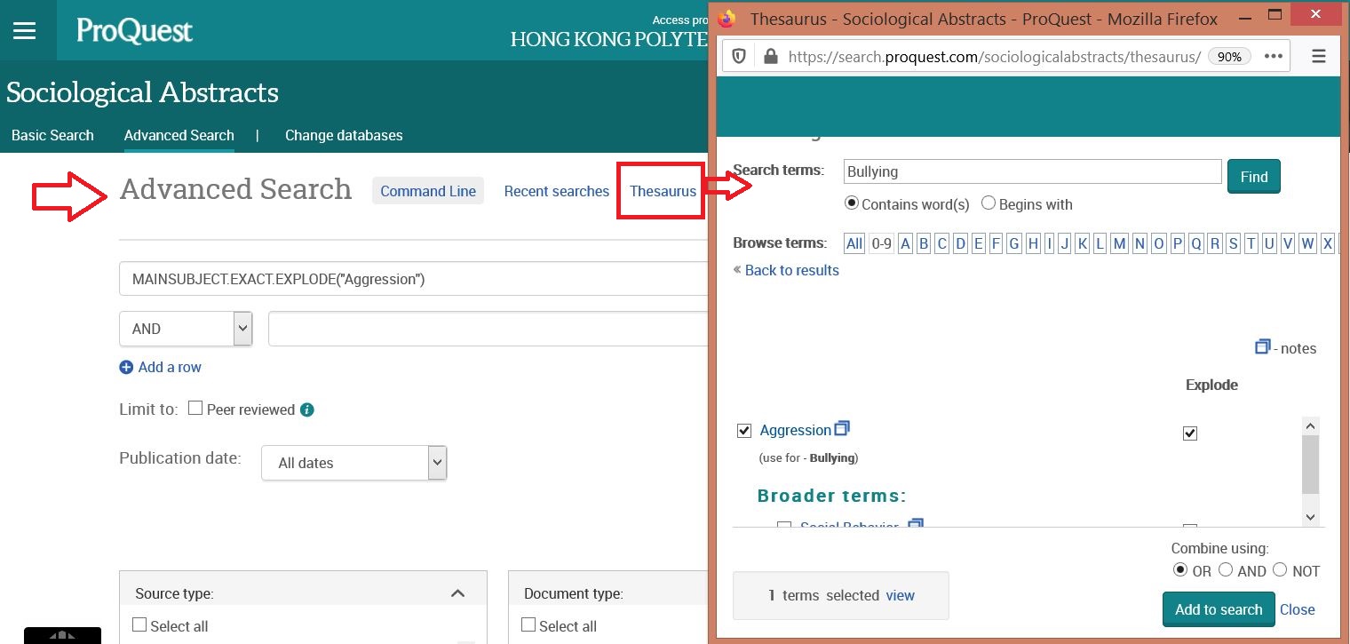This screenshot has height=644, width=1350.
Task: Uncheck the Explode checkbox for Aggression
Action: click(x=1190, y=433)
